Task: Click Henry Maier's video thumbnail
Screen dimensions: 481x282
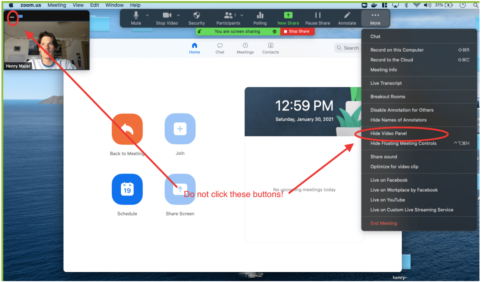Action: click(x=47, y=45)
